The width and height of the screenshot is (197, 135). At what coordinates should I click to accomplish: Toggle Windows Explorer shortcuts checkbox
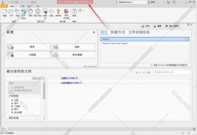[151, 65]
